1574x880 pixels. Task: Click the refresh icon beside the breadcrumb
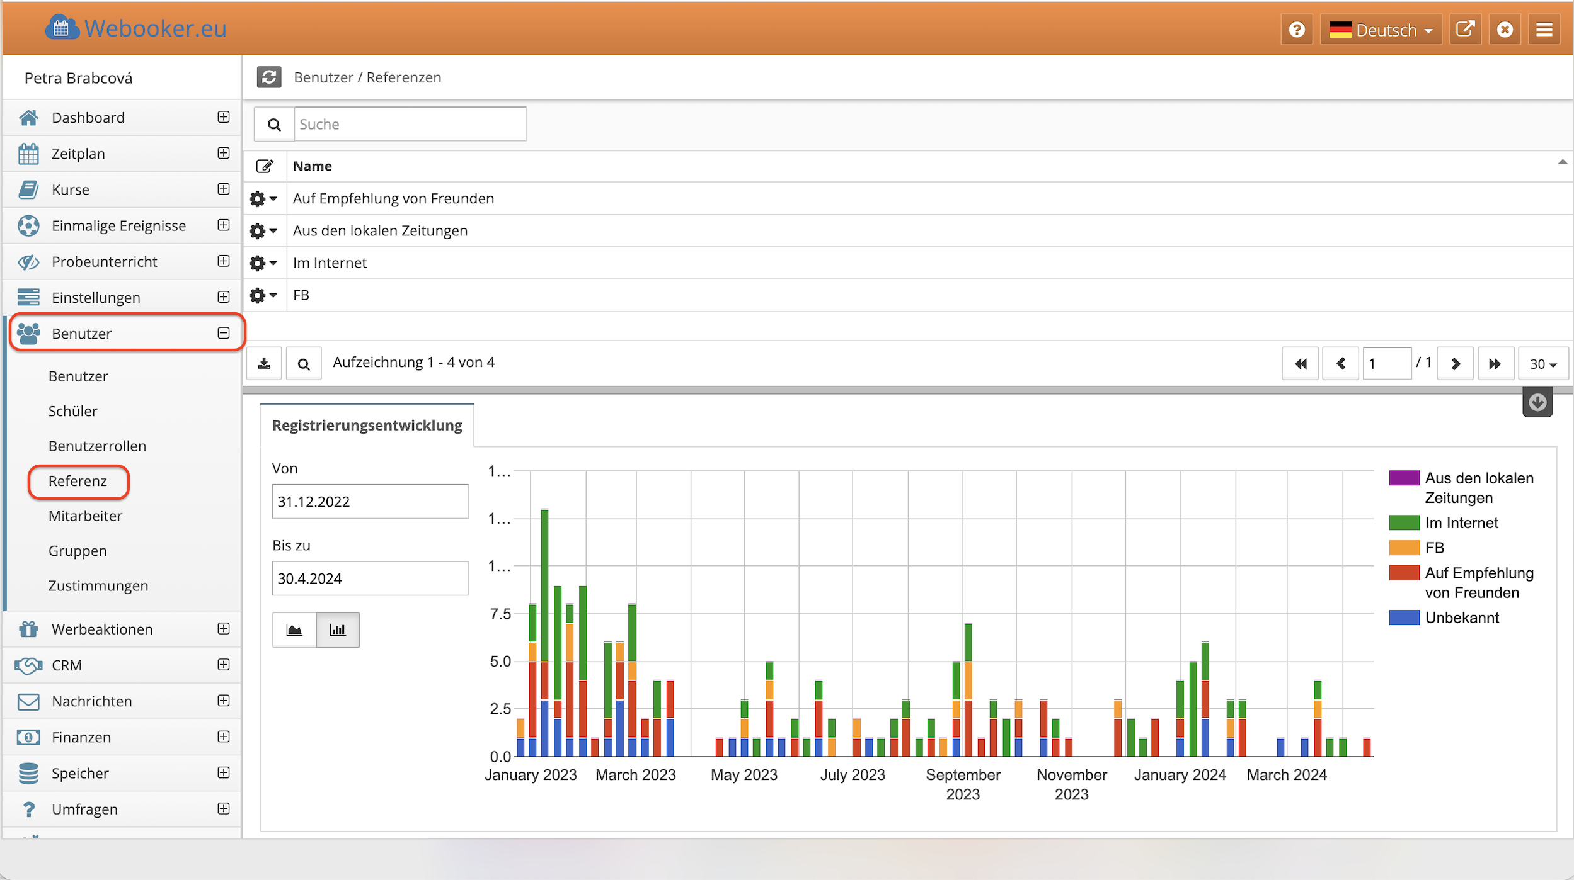pos(269,77)
